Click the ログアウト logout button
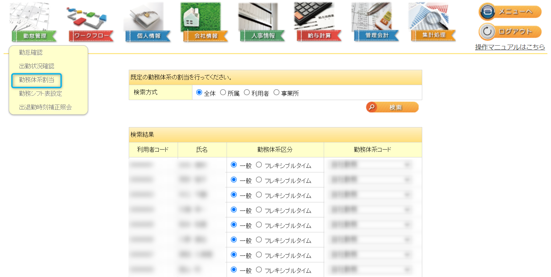 point(510,32)
